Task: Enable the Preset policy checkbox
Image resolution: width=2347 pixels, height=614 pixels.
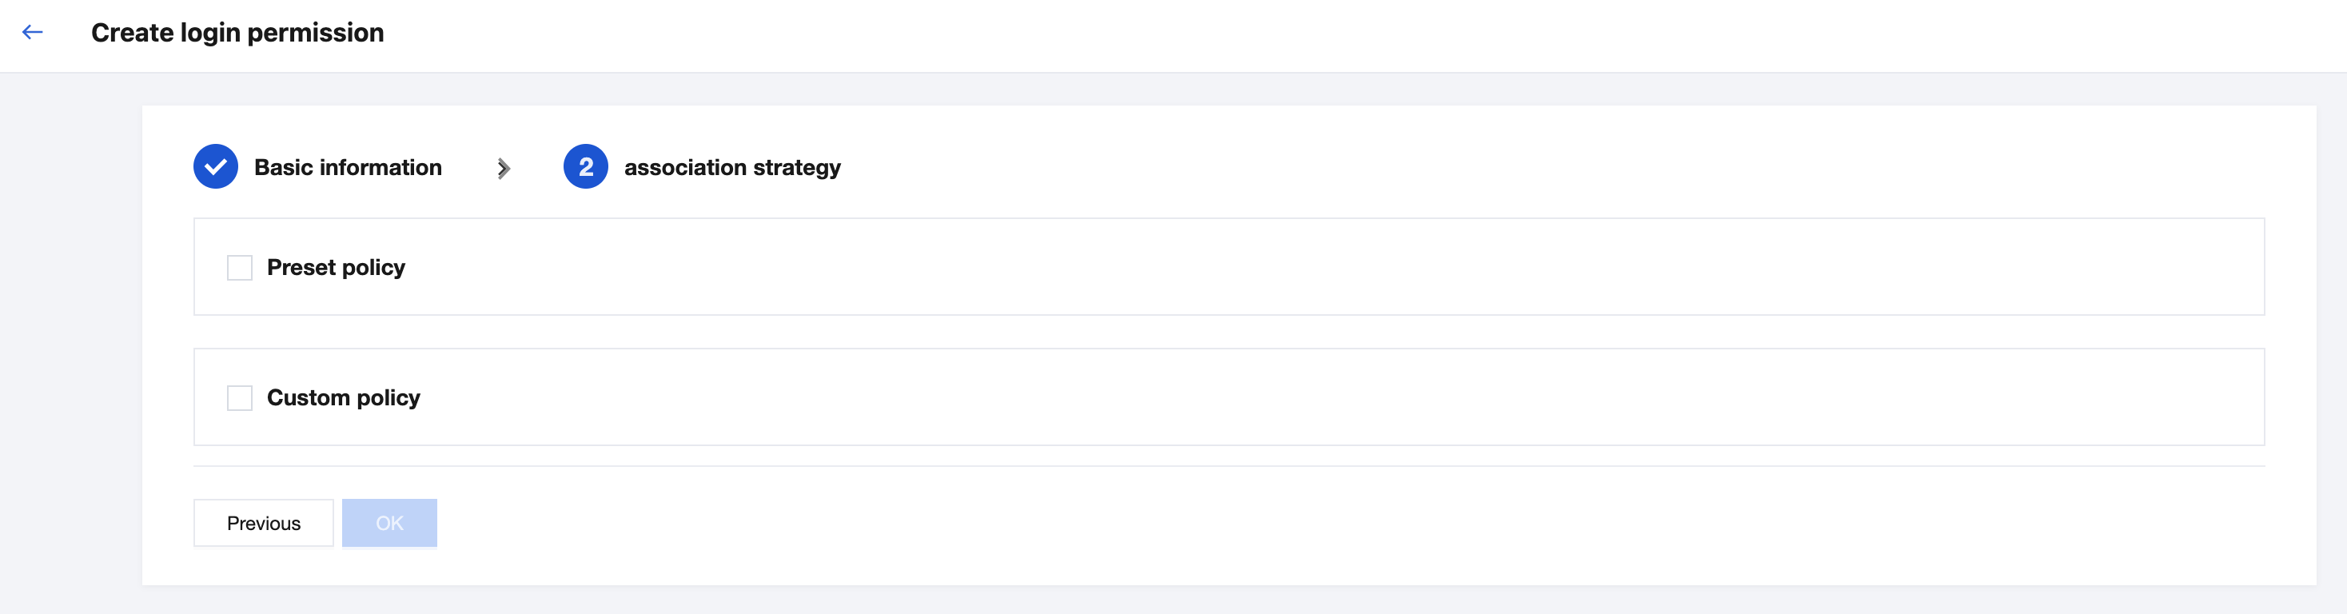Action: click(240, 268)
